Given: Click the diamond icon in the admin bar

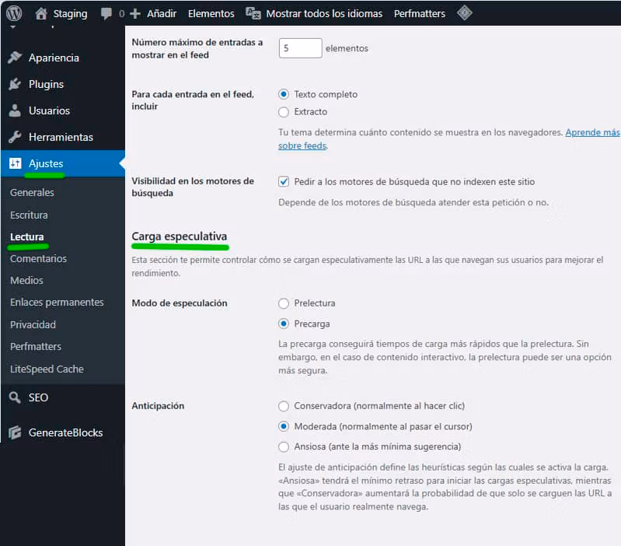Looking at the screenshot, I should coord(464,13).
